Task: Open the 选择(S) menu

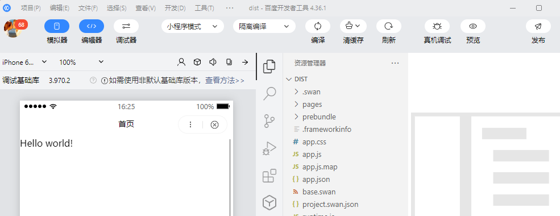Action: [117, 8]
